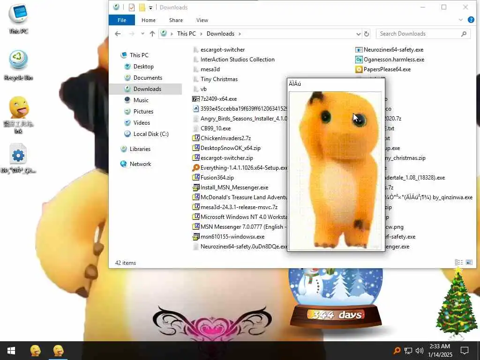Select Local Disk (C:) in navigation pane
Image resolution: width=480 pixels, height=360 pixels.
pos(150,134)
